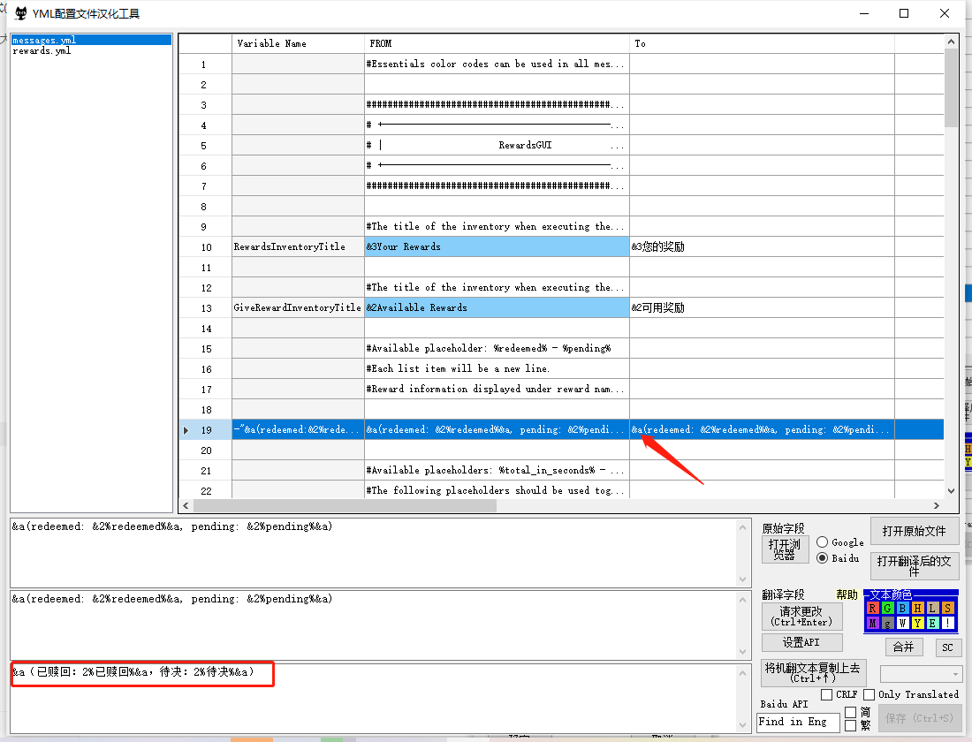Click the 打开原始文件 button
The image size is (972, 742).
[x=914, y=532]
